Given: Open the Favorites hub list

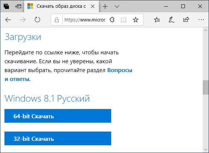Looking at the screenshot, I should [157, 20].
